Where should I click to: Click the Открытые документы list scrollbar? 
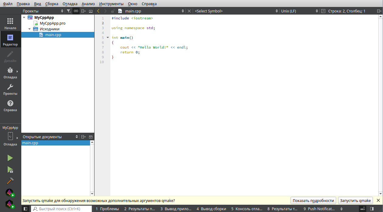(92, 168)
